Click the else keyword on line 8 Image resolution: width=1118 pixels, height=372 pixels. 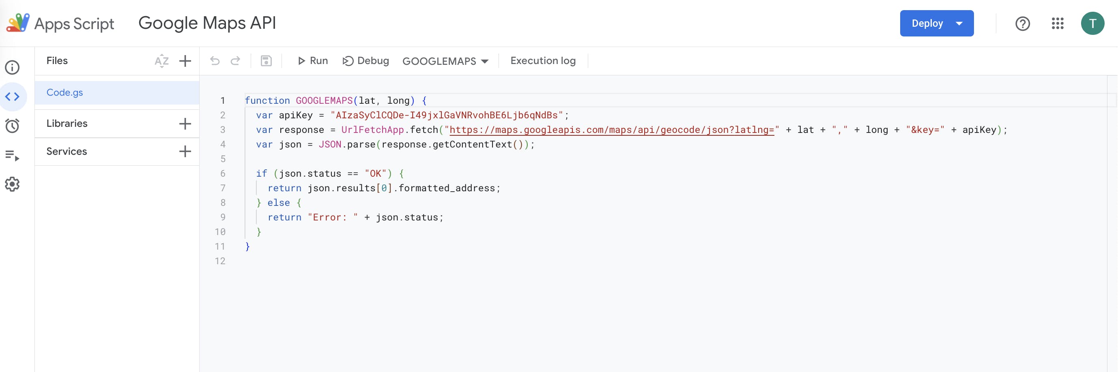[x=279, y=203]
